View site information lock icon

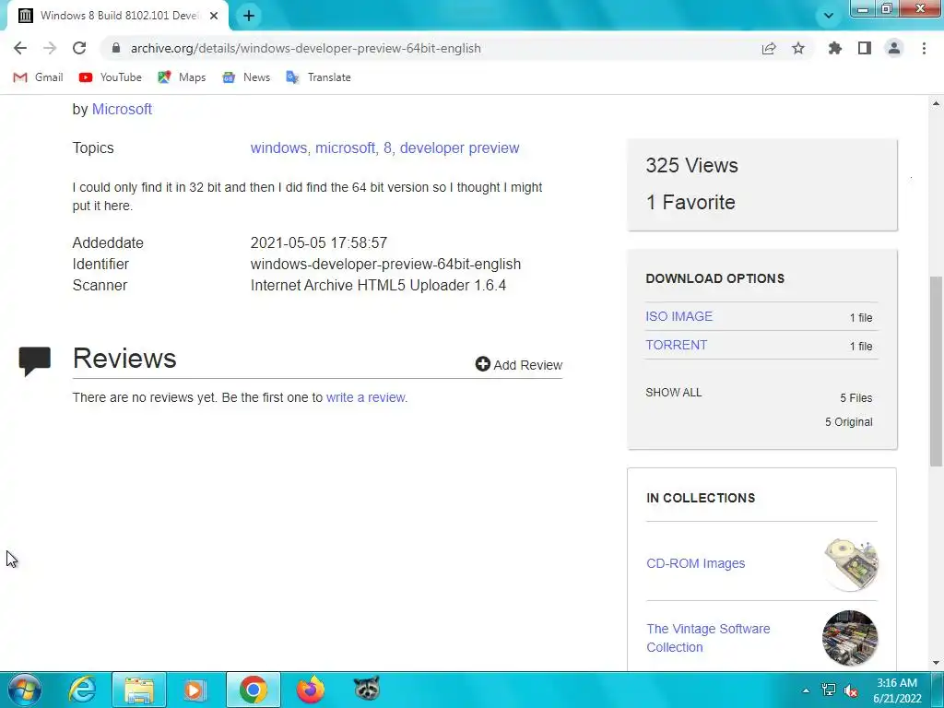click(x=115, y=48)
